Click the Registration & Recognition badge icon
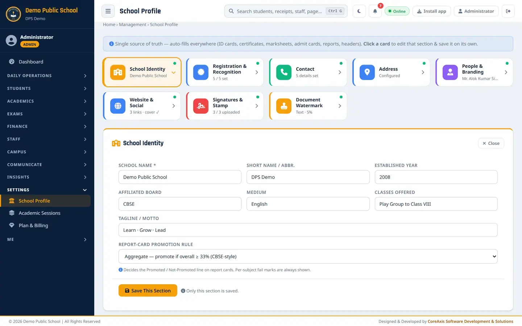The height and width of the screenshot is (326, 522). (x=201, y=72)
